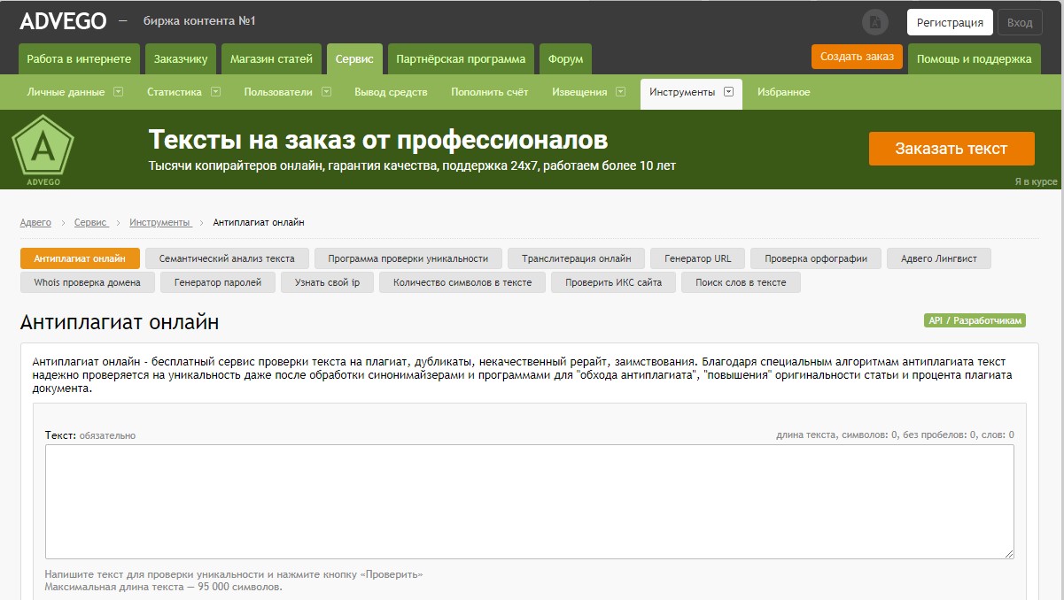Click the Вход button
1064x600 pixels.
coord(1020,22)
